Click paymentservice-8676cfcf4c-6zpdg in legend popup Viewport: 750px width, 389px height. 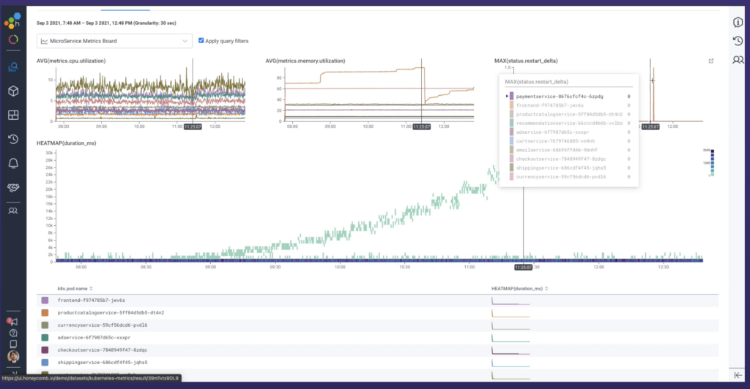(559, 97)
